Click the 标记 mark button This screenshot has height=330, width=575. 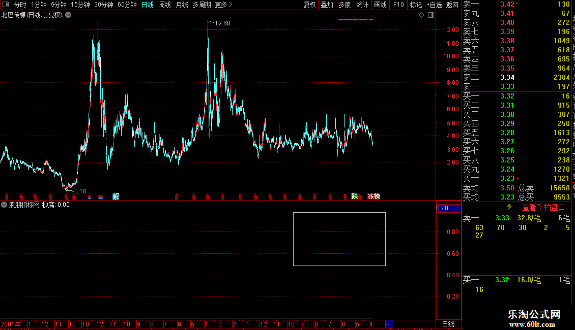point(416,5)
